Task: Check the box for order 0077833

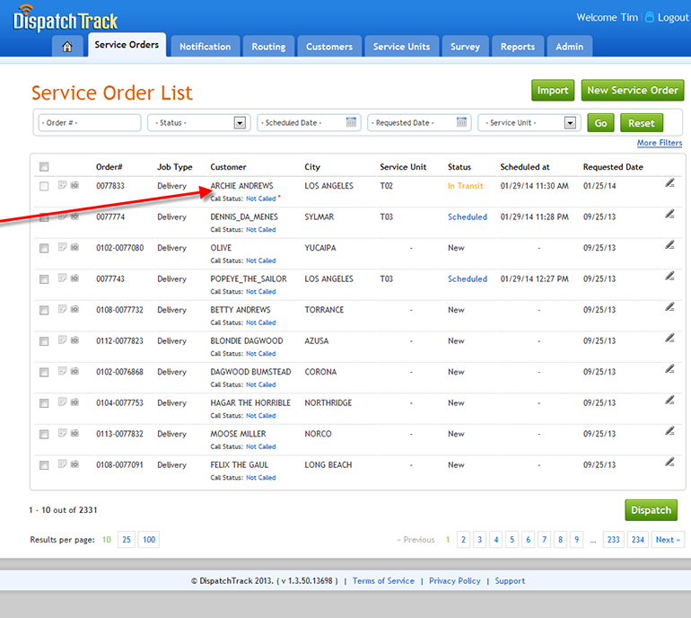Action: coord(44,186)
